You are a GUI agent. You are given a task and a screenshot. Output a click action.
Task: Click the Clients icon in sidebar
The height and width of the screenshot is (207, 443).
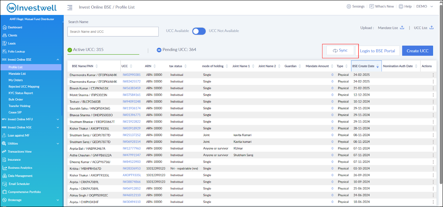point(4,35)
